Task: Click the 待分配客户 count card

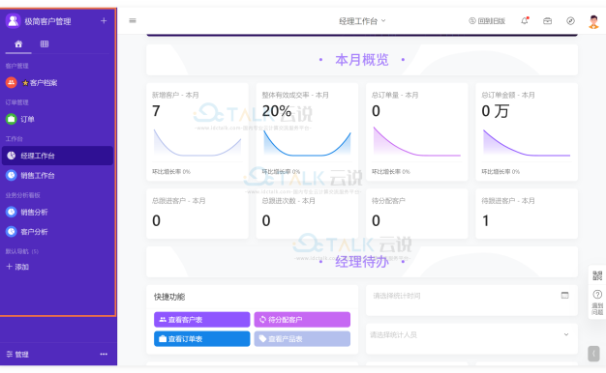Action: point(416,214)
